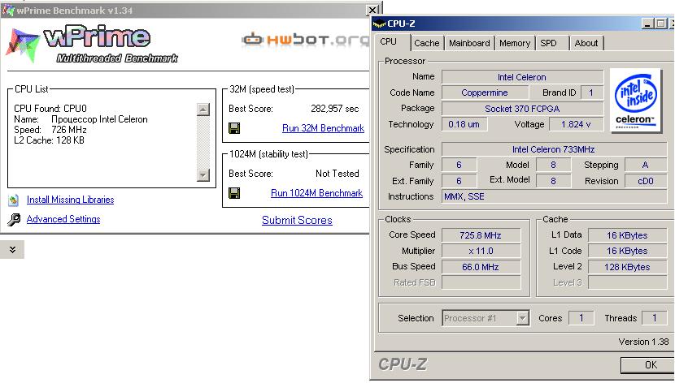Click the 32M Best Score 282,957 sec
This screenshot has width=675, height=383.
point(334,109)
